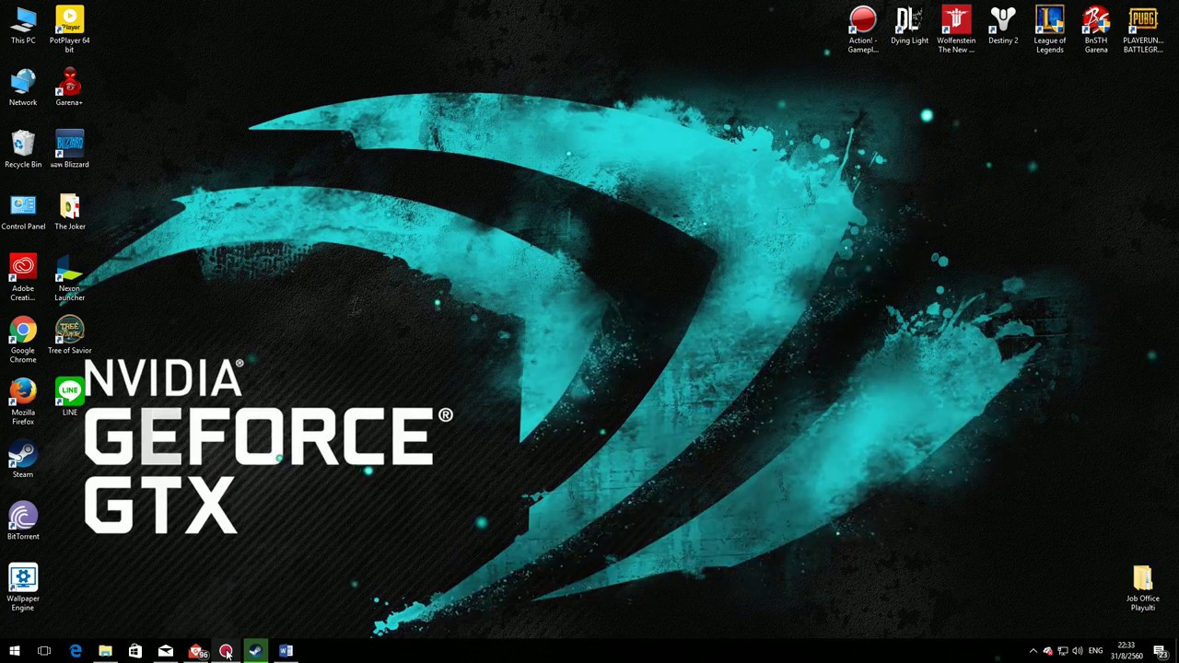Open the Network desktop icon
The image size is (1179, 663).
click(x=23, y=88)
